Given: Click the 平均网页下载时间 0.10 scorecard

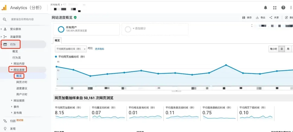Looking at the screenshot, I should [256, 113].
